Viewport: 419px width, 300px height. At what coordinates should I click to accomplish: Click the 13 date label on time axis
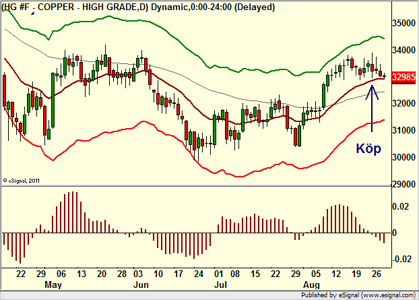pyautogui.click(x=82, y=274)
